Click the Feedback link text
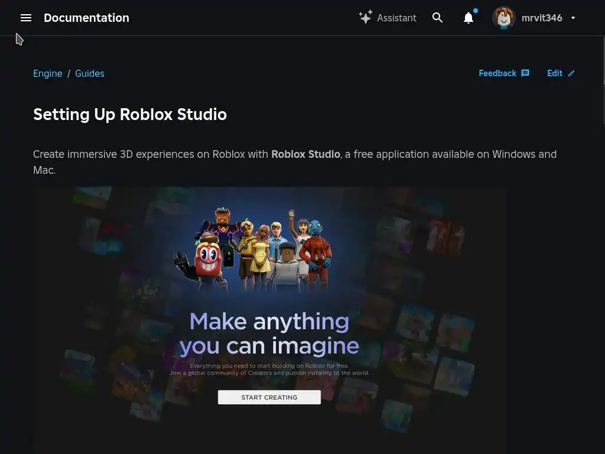The width and height of the screenshot is (605, 454). pyautogui.click(x=497, y=73)
